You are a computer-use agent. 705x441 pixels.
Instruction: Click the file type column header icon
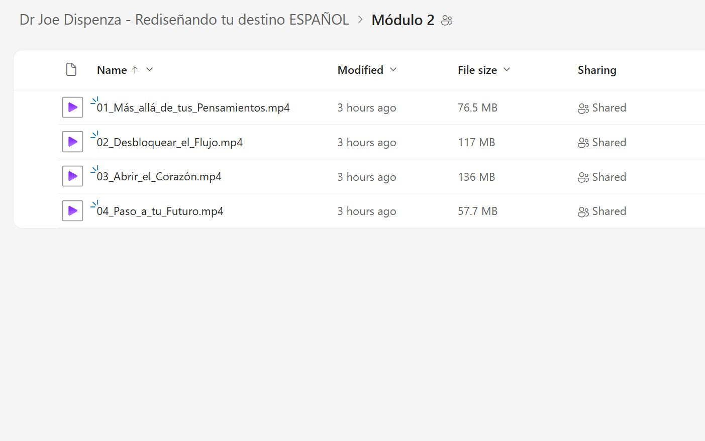(71, 69)
